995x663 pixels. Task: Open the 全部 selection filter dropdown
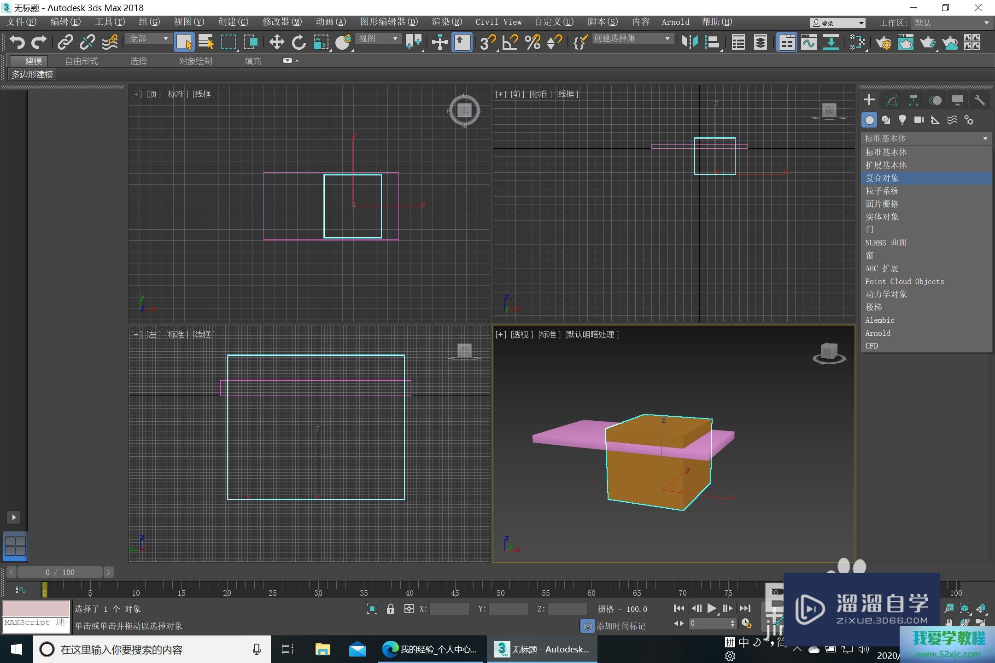pyautogui.click(x=148, y=39)
